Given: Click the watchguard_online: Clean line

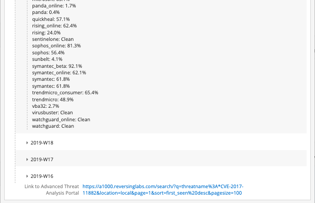Looking at the screenshot, I should click(61, 119).
